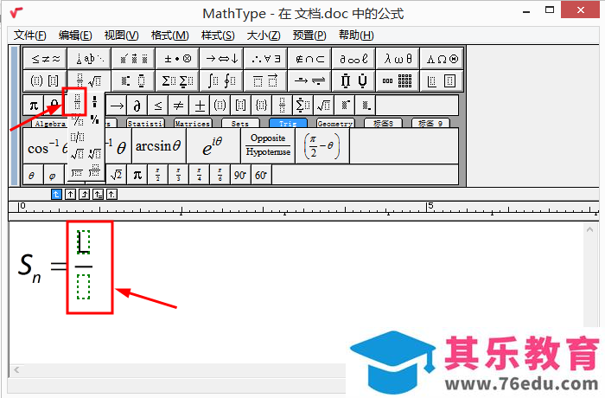The width and height of the screenshot is (605, 398).
Task: Choose the nth root template in popup
Action: [94, 154]
